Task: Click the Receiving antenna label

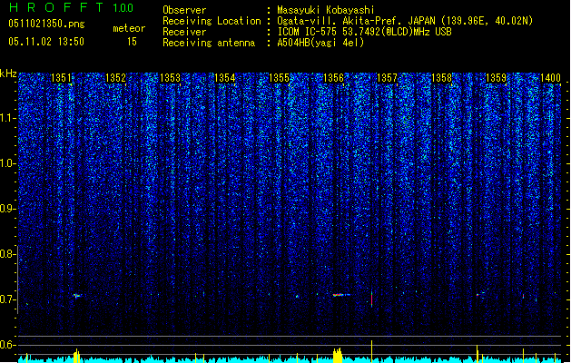Action: 209,43
